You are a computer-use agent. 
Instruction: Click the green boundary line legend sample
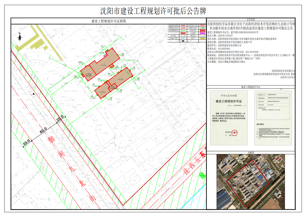[x=183, y=30]
